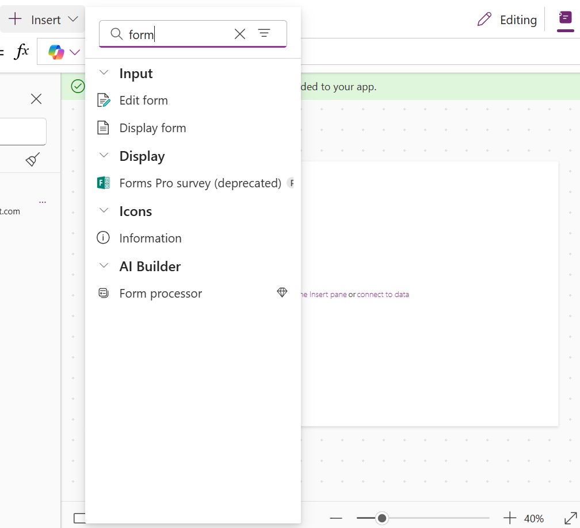Collapse the Input category

click(104, 73)
